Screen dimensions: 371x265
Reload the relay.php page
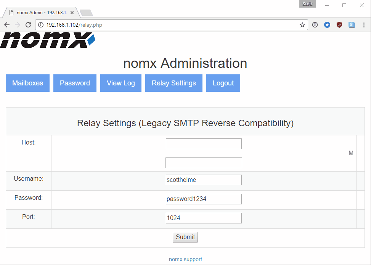pyautogui.click(x=28, y=25)
